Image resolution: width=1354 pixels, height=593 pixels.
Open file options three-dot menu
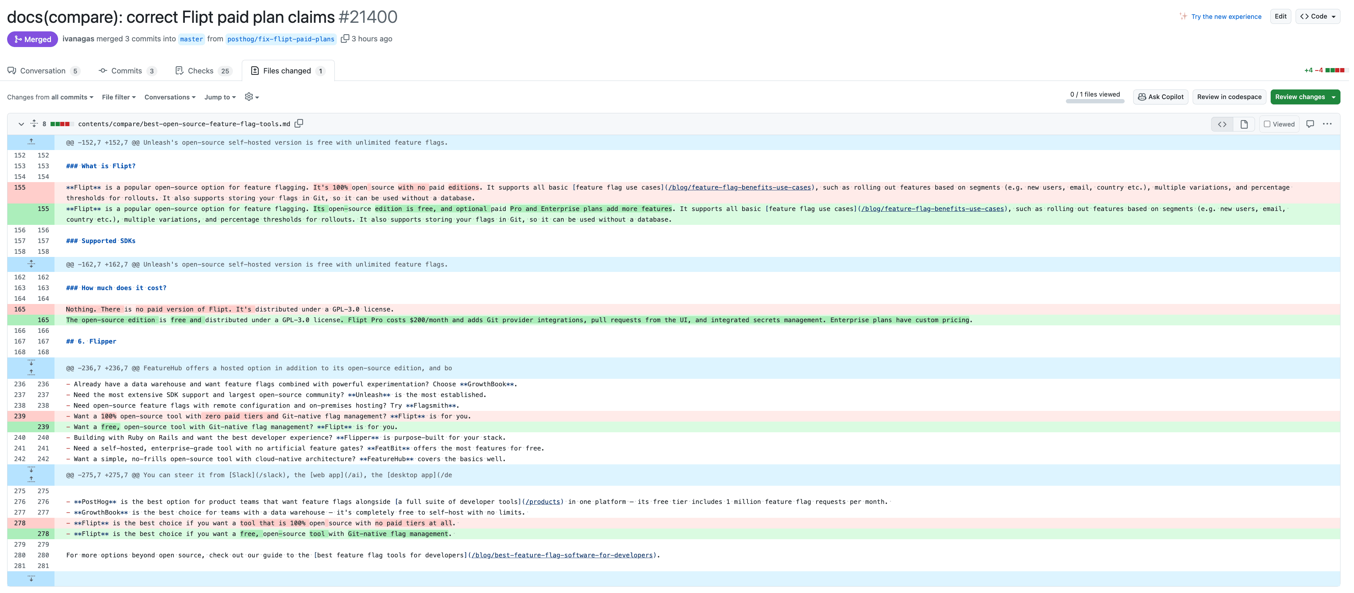1327,124
